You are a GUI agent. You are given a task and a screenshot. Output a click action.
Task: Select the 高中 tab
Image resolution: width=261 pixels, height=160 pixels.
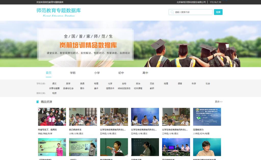click(145, 73)
